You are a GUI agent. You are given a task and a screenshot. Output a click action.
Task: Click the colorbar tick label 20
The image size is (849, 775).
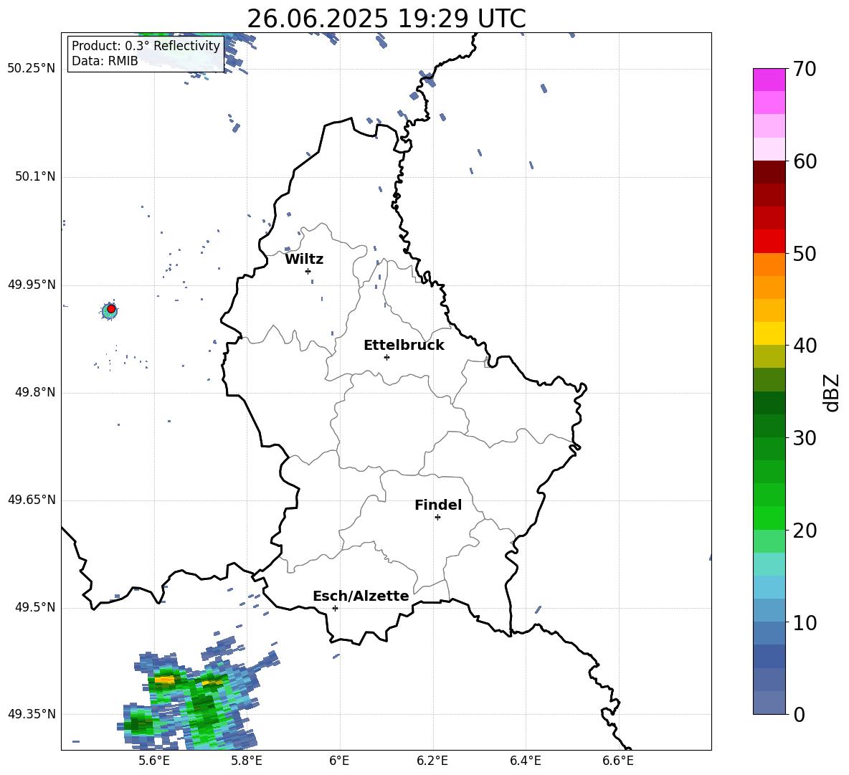(805, 531)
